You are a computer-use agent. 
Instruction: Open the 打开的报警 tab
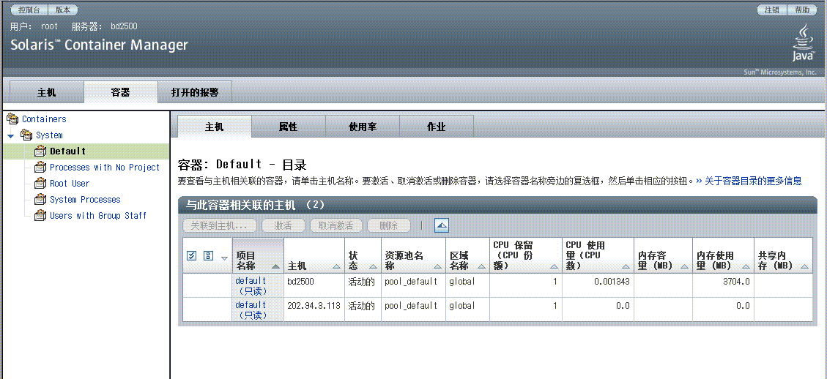click(x=195, y=92)
